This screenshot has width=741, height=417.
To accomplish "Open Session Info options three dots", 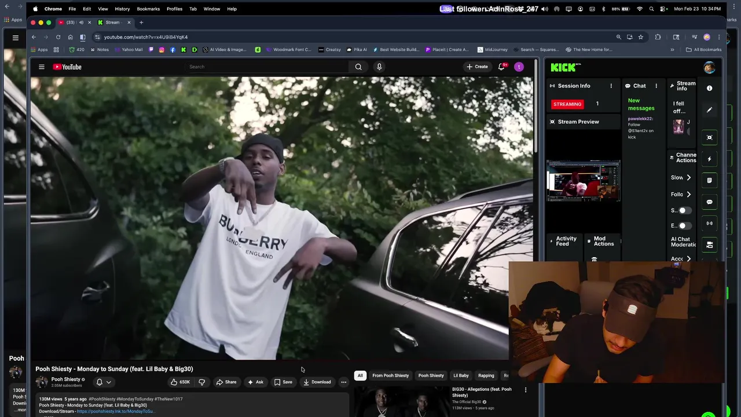I will pos(611,86).
